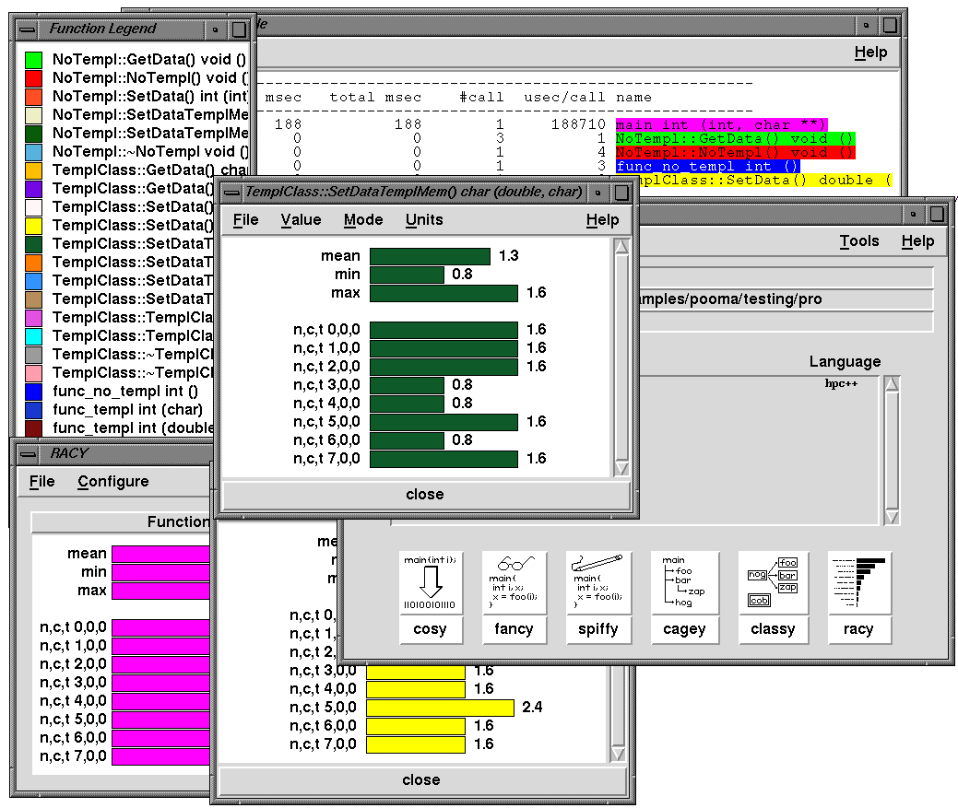Open Help menu in the profile text window

coord(870,53)
